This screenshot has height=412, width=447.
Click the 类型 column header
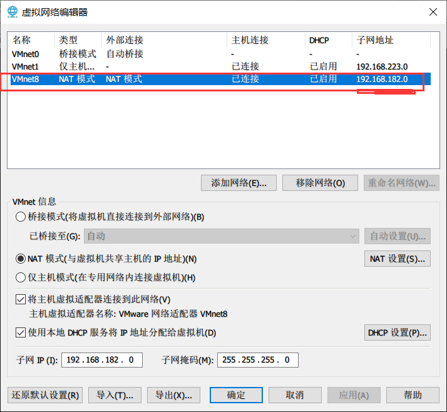(x=78, y=40)
